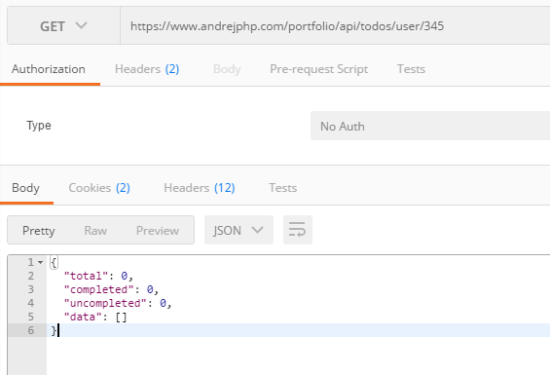Viewport: 550px width, 375px height.
Task: Open response Headers (12) tab
Action: tap(200, 188)
